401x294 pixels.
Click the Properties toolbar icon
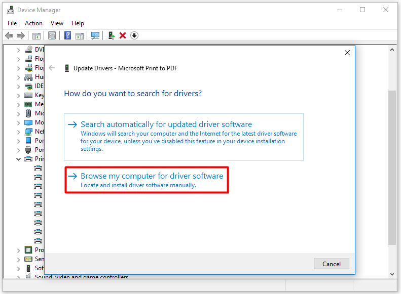click(52, 35)
